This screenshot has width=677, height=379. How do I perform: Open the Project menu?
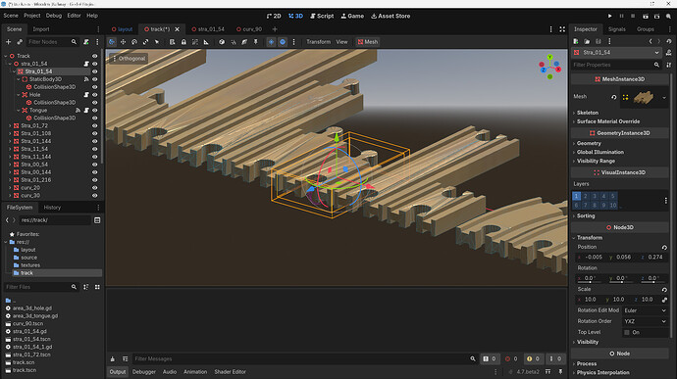[32, 16]
